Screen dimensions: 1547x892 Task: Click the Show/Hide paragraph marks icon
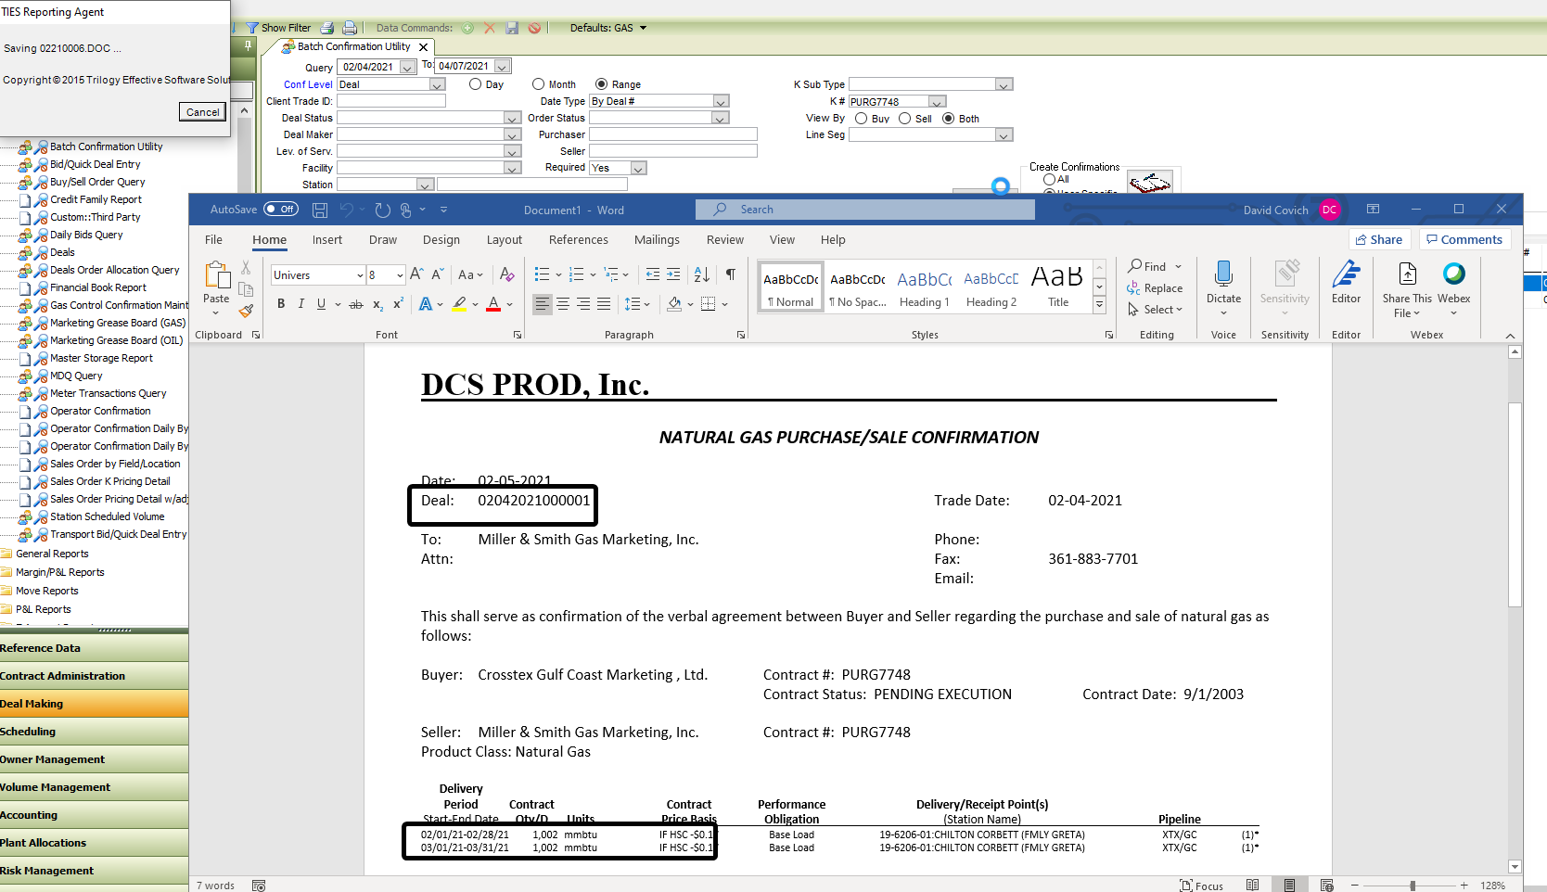731,274
